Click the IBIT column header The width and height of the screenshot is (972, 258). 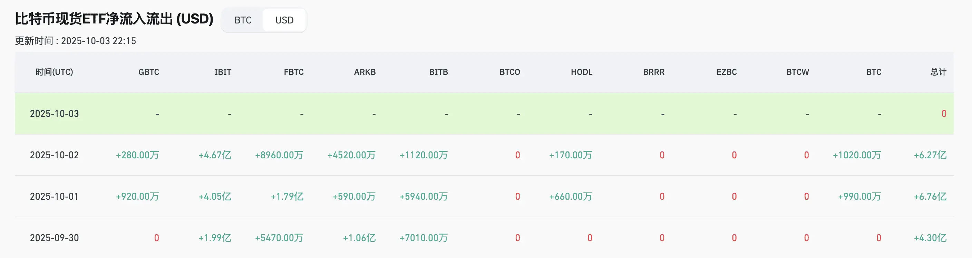[x=223, y=72]
